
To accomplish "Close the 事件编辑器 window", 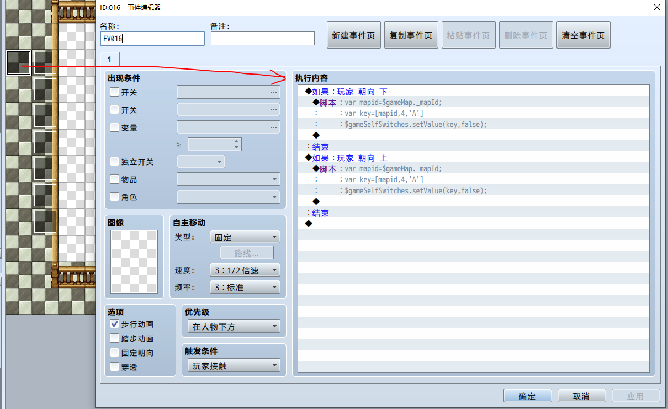I will pos(656,7).
